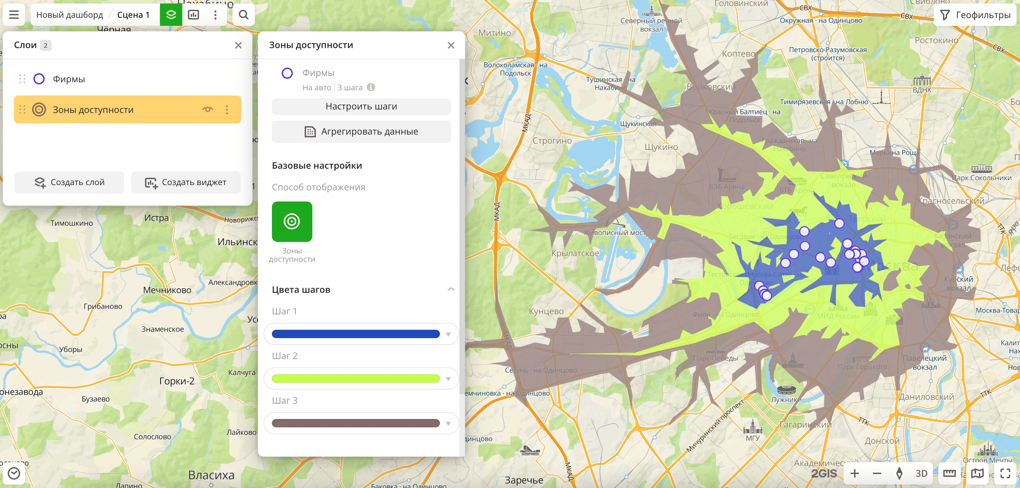Click the Шаг 2 lime color bar

coord(355,379)
